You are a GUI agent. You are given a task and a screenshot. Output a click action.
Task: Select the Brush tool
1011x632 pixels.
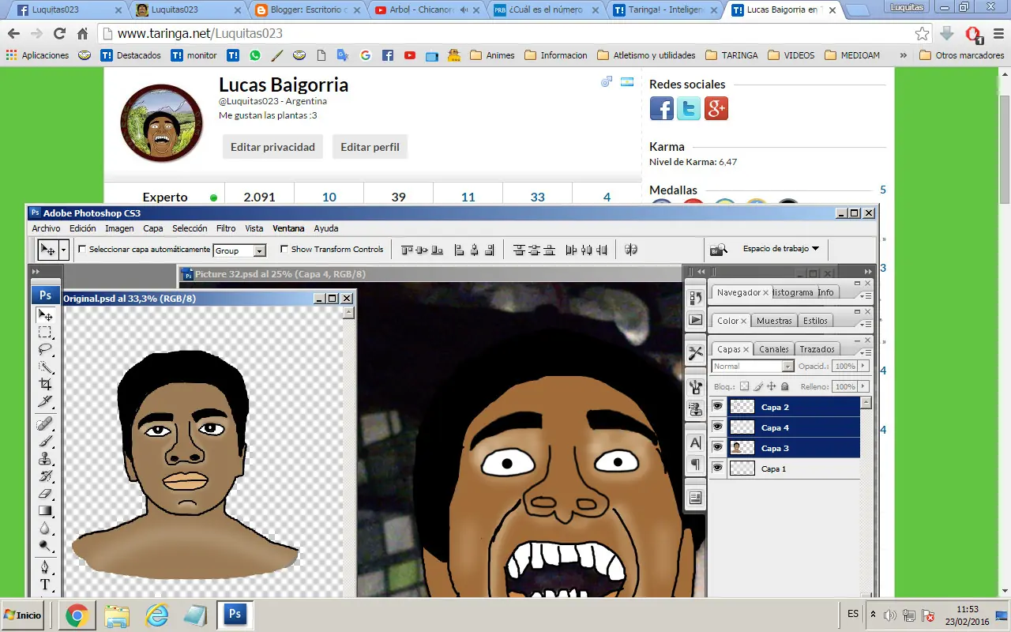45,441
